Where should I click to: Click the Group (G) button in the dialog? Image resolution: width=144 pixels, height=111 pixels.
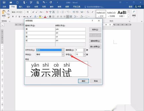[x=95, y=30]
